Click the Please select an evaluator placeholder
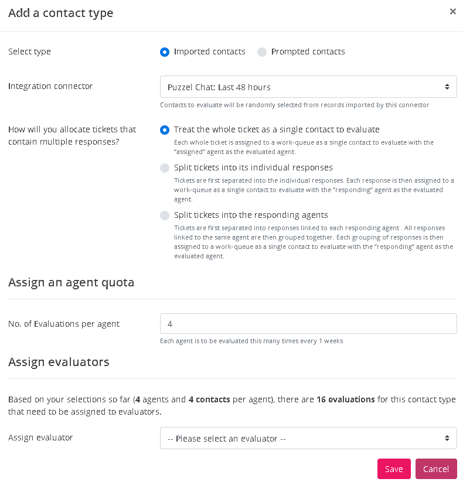Image resolution: width=463 pixels, height=482 pixels. [x=226, y=439]
